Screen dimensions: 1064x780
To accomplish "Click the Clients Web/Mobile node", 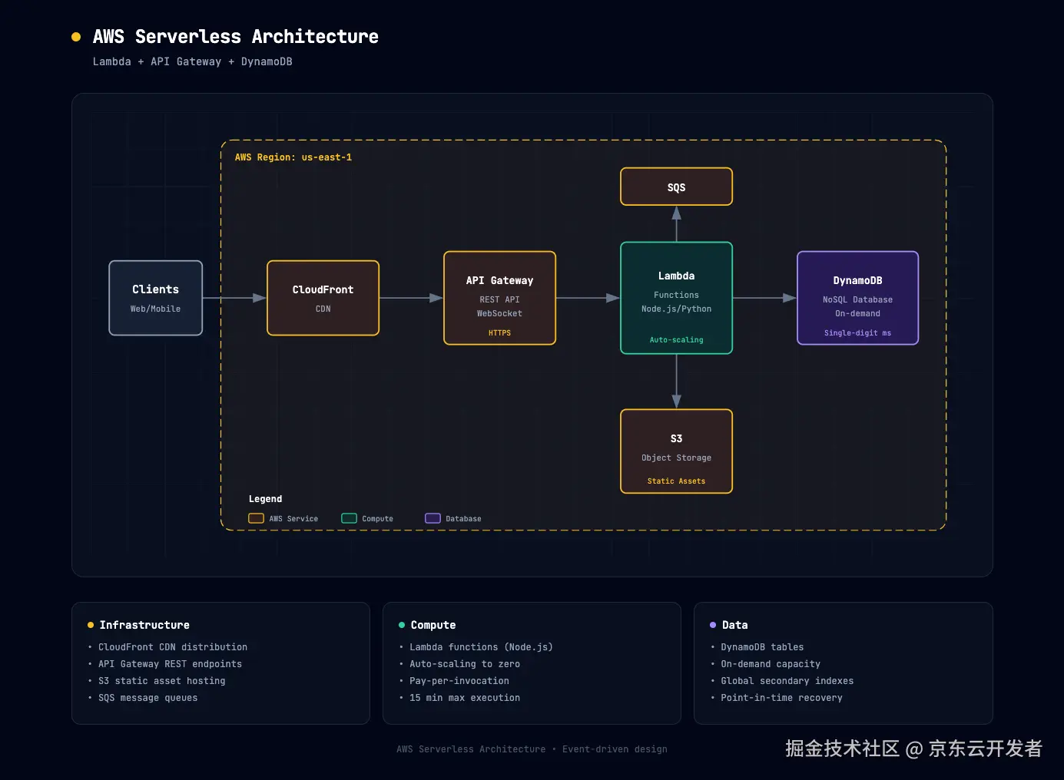I will click(x=155, y=298).
